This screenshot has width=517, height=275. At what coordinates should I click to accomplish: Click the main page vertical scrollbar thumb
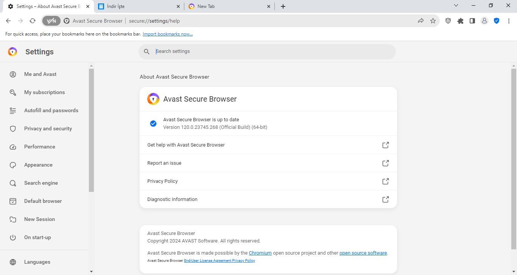tap(514, 159)
